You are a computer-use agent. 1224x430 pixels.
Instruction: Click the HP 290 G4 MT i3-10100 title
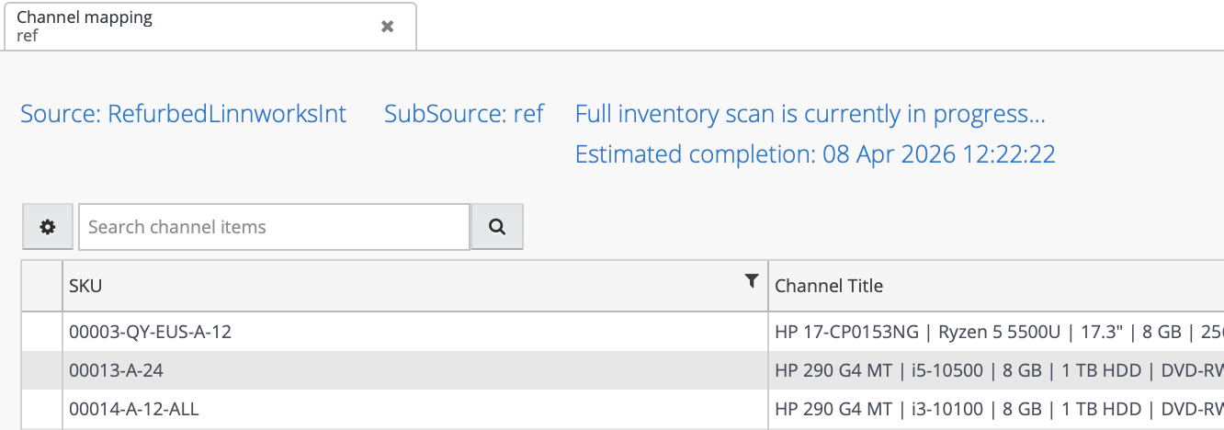click(x=999, y=409)
